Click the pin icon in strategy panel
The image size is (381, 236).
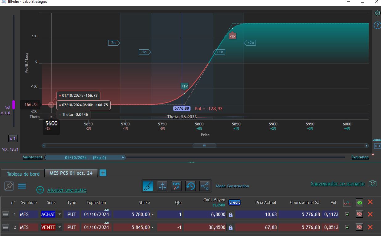[9, 186]
